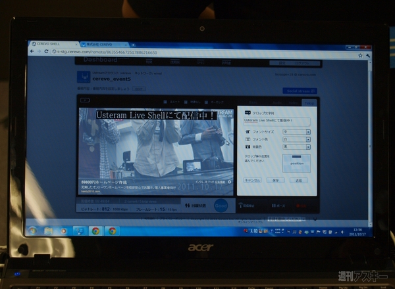Select the Telop settings tab

point(309,103)
